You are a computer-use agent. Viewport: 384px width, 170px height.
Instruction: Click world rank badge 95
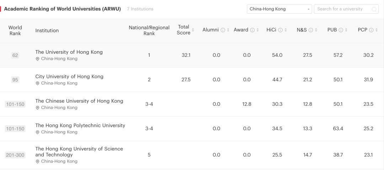(15, 80)
